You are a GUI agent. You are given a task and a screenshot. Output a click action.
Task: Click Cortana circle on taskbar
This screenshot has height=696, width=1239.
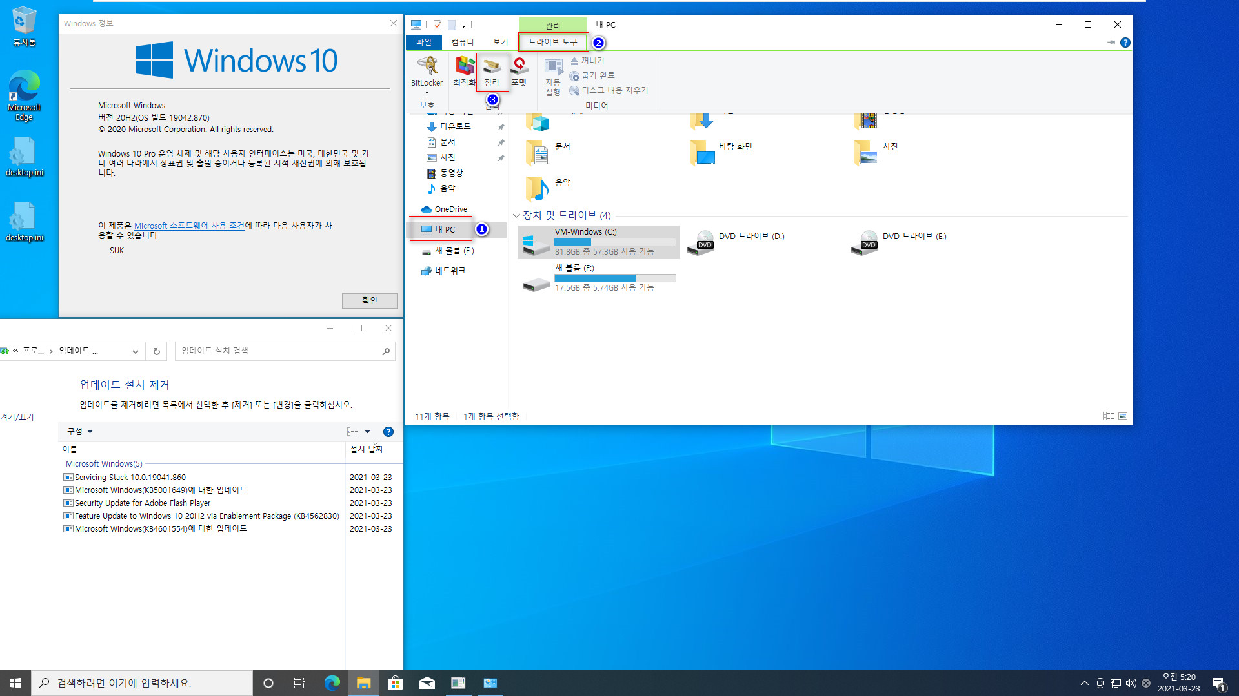pos(268,683)
